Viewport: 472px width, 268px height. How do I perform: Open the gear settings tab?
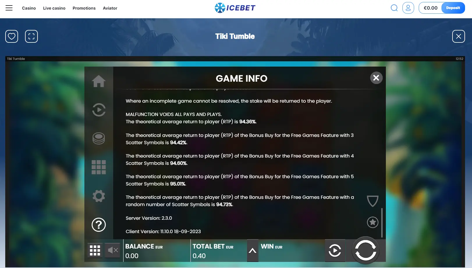pos(99,196)
